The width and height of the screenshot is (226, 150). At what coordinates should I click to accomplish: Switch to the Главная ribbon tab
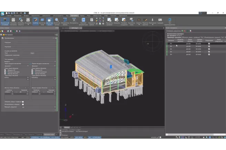click(x=9, y=16)
